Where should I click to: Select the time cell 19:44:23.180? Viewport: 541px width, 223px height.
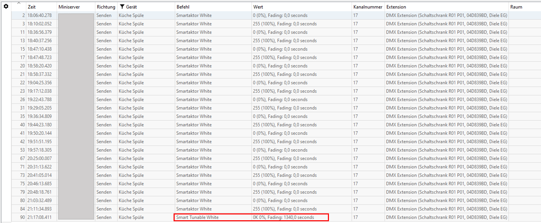coord(40,125)
